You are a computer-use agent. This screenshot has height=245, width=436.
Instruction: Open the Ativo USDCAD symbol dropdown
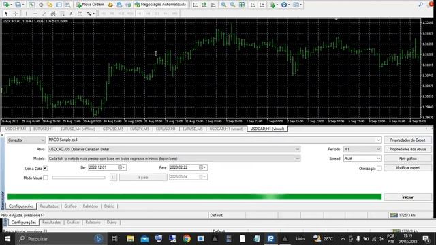297,149
